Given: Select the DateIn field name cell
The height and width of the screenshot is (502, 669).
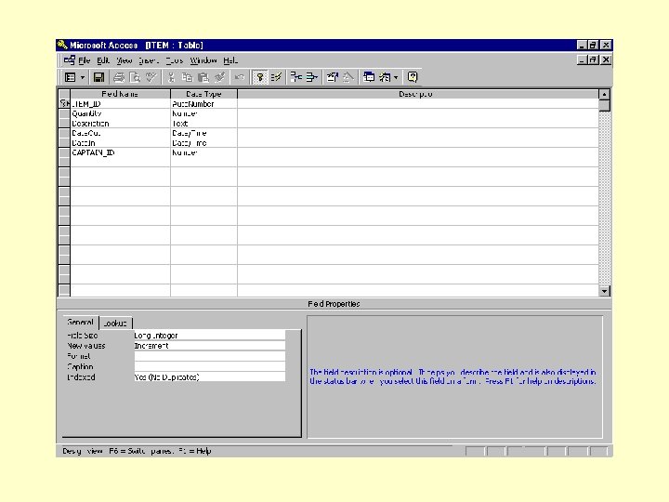Looking at the screenshot, I should pos(120,143).
